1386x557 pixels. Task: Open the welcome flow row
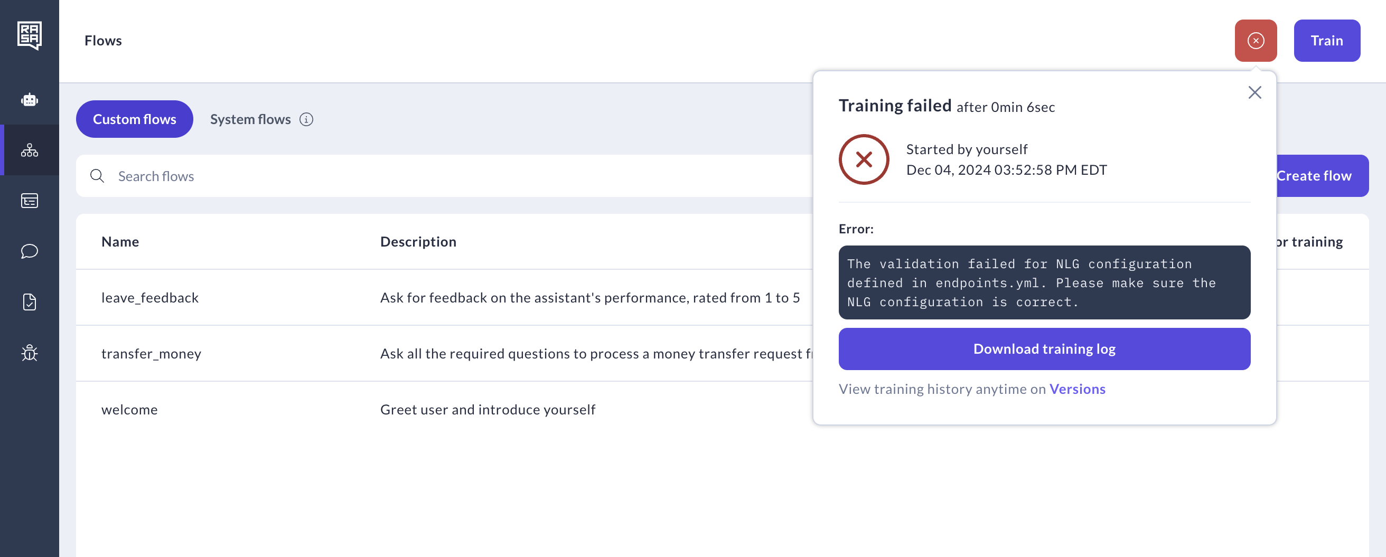129,410
